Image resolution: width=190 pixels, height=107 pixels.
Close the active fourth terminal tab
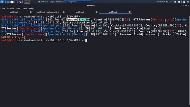point(129,12)
